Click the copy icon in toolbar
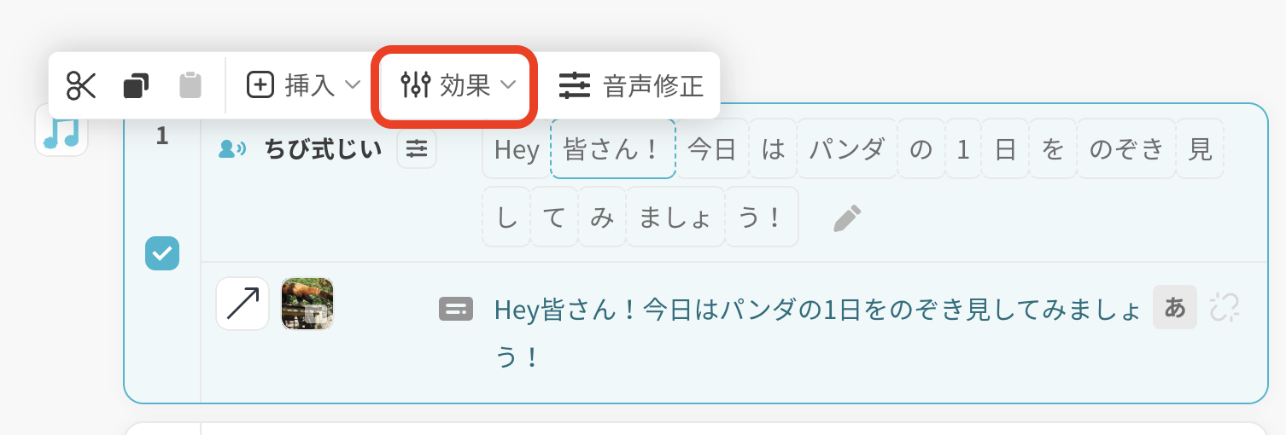Image resolution: width=1286 pixels, height=435 pixels. coord(136,85)
